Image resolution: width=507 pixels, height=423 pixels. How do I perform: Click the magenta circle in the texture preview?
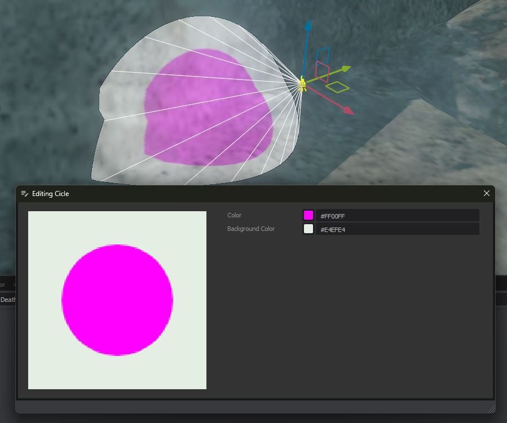pos(117,300)
